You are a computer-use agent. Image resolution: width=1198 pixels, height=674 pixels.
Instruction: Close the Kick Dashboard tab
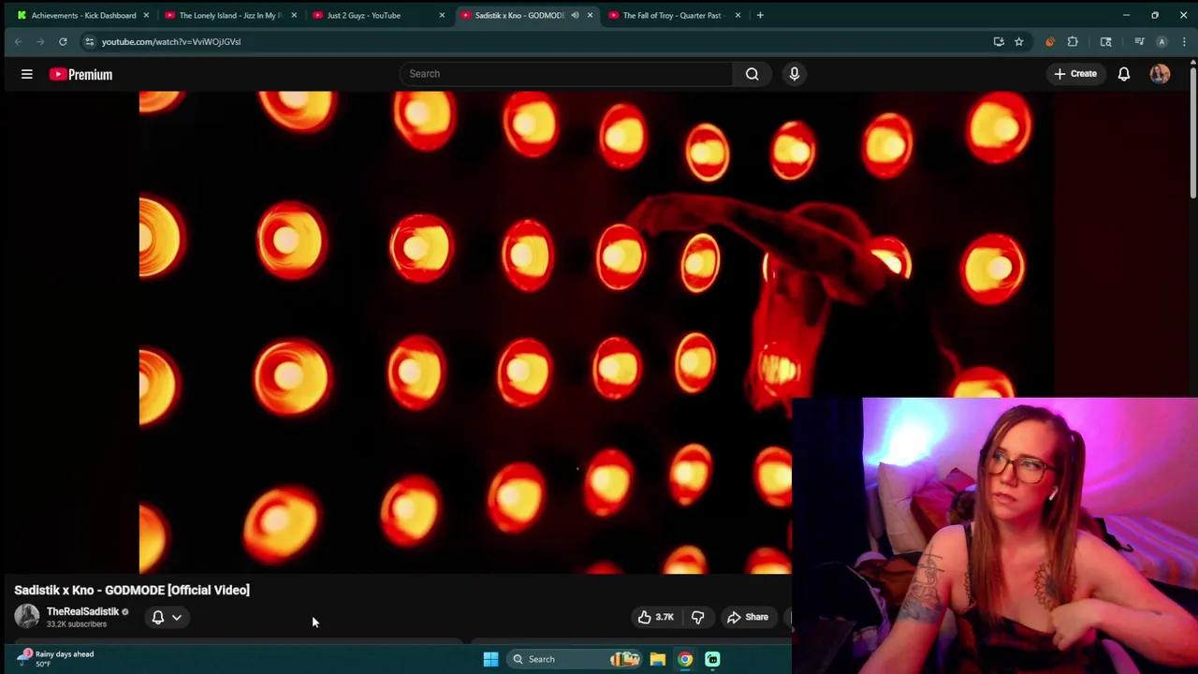(x=146, y=15)
